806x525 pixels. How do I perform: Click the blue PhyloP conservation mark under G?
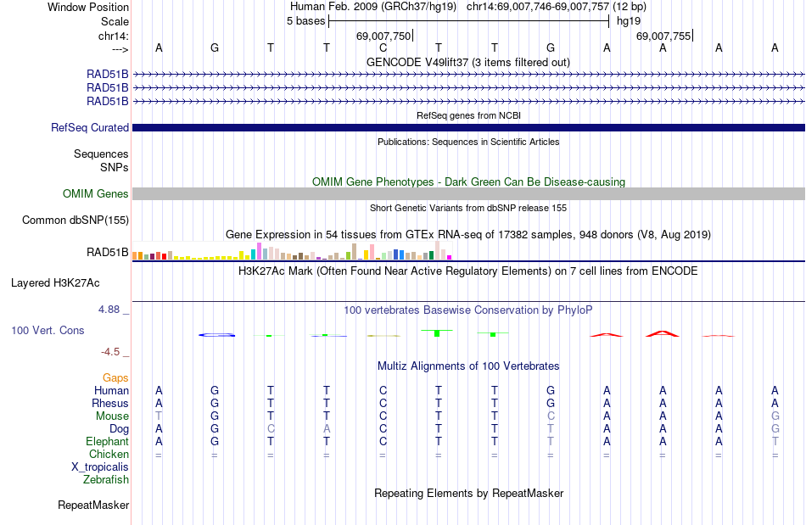pyautogui.click(x=216, y=335)
